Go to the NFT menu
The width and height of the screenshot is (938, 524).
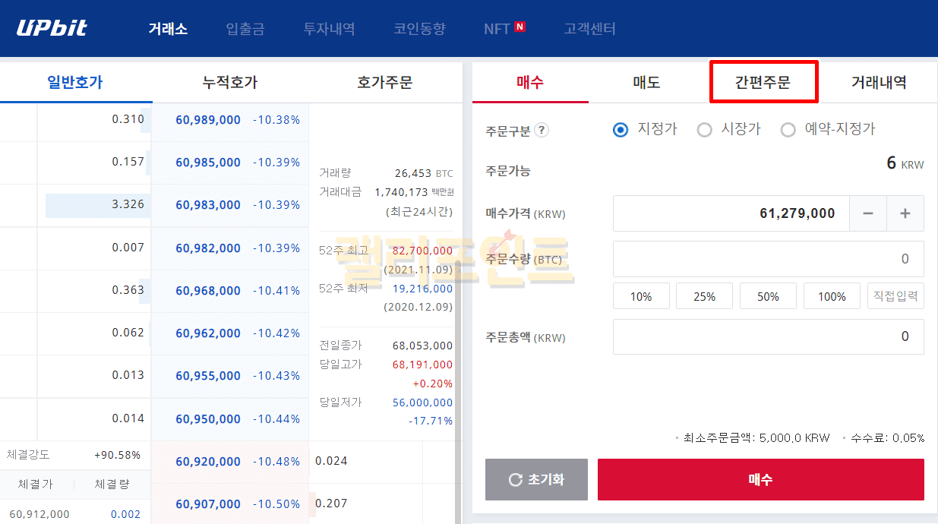pyautogui.click(x=497, y=29)
